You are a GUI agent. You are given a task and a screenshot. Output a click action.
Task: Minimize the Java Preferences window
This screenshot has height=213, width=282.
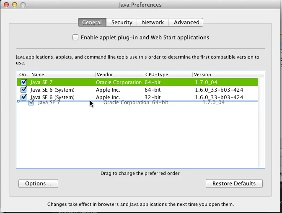(x=14, y=5)
